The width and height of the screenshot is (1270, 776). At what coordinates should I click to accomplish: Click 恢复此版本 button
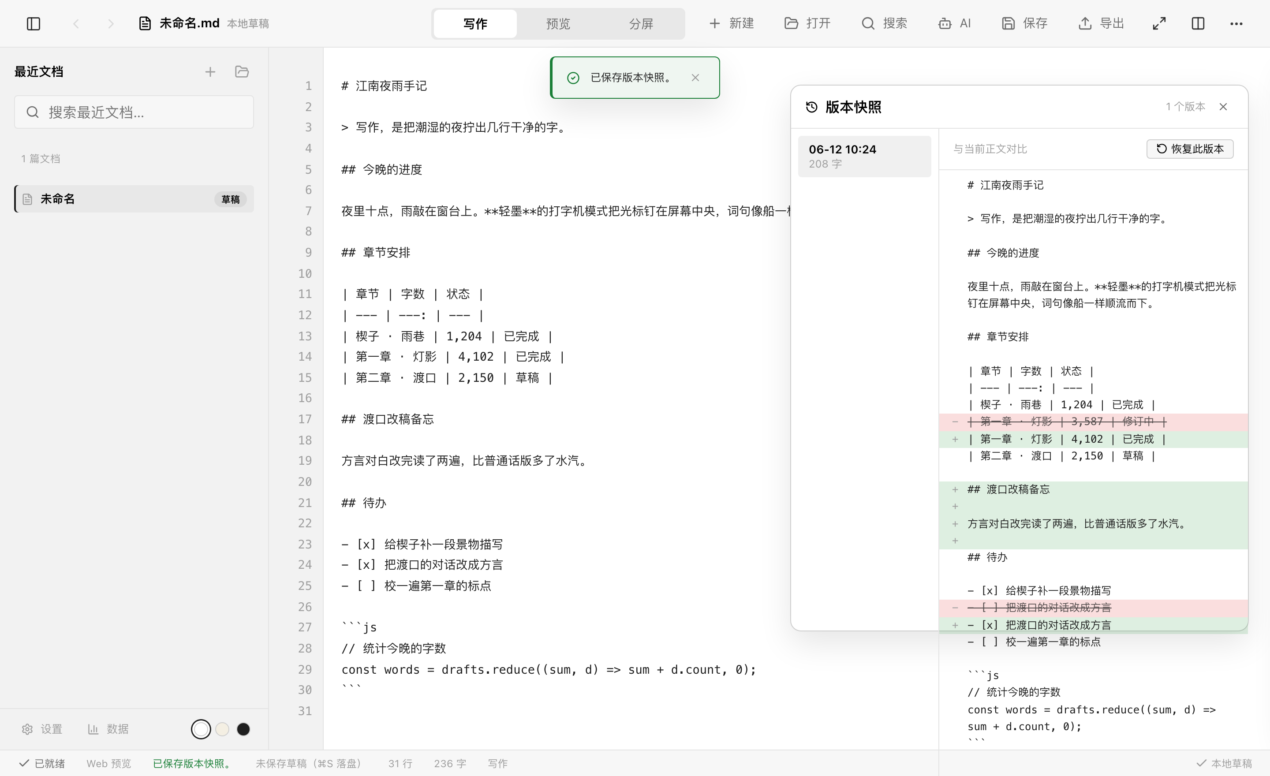pos(1190,149)
